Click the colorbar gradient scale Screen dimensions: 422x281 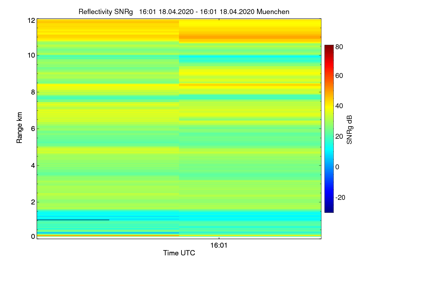click(329, 129)
